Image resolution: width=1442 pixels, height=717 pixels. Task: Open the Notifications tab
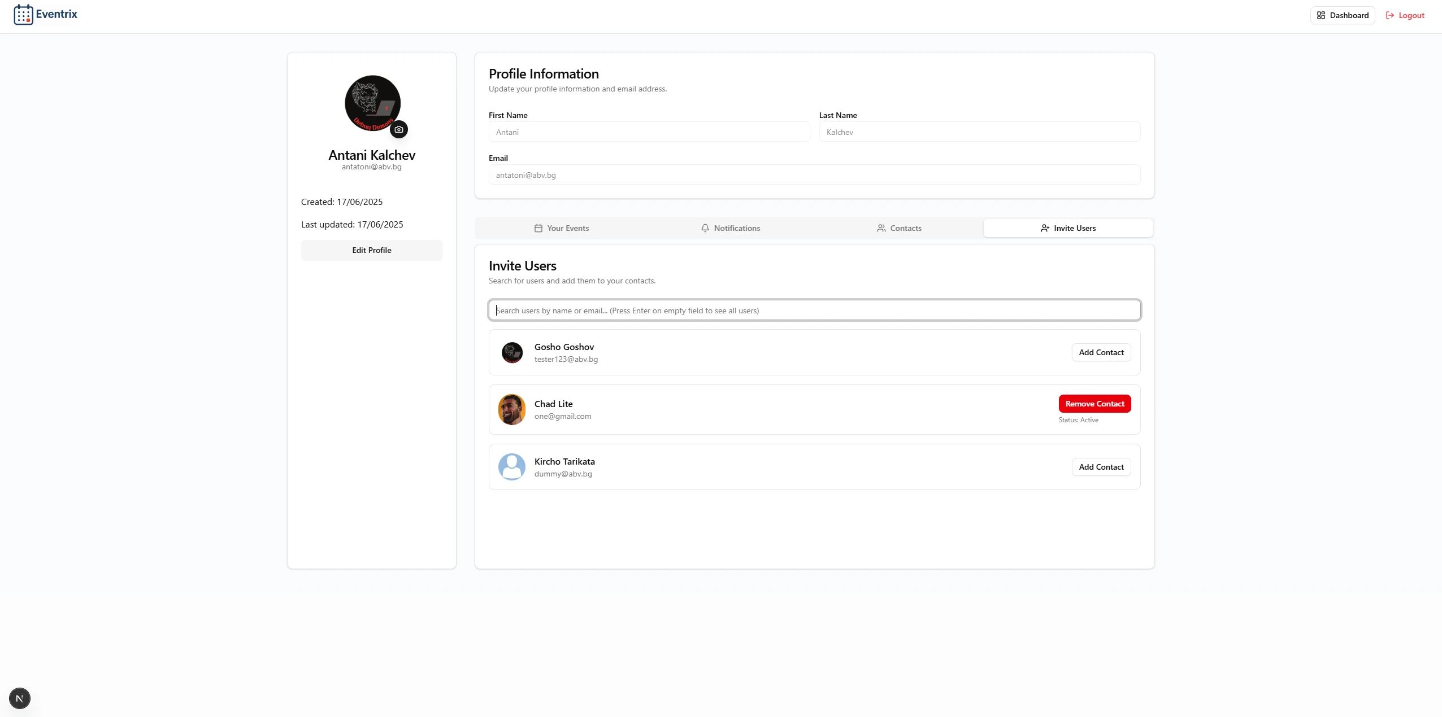click(x=730, y=228)
